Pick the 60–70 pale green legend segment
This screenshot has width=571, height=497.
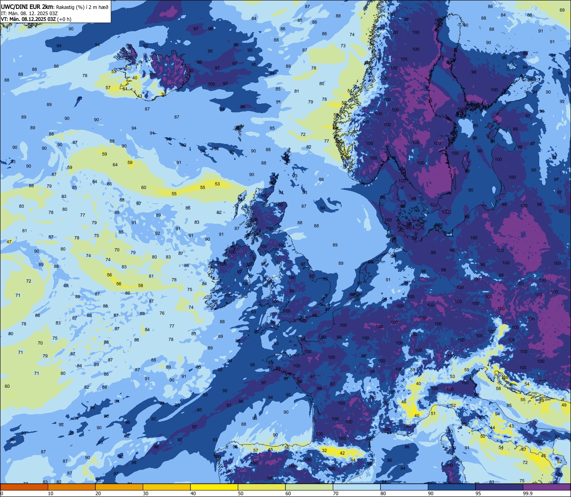(x=309, y=487)
